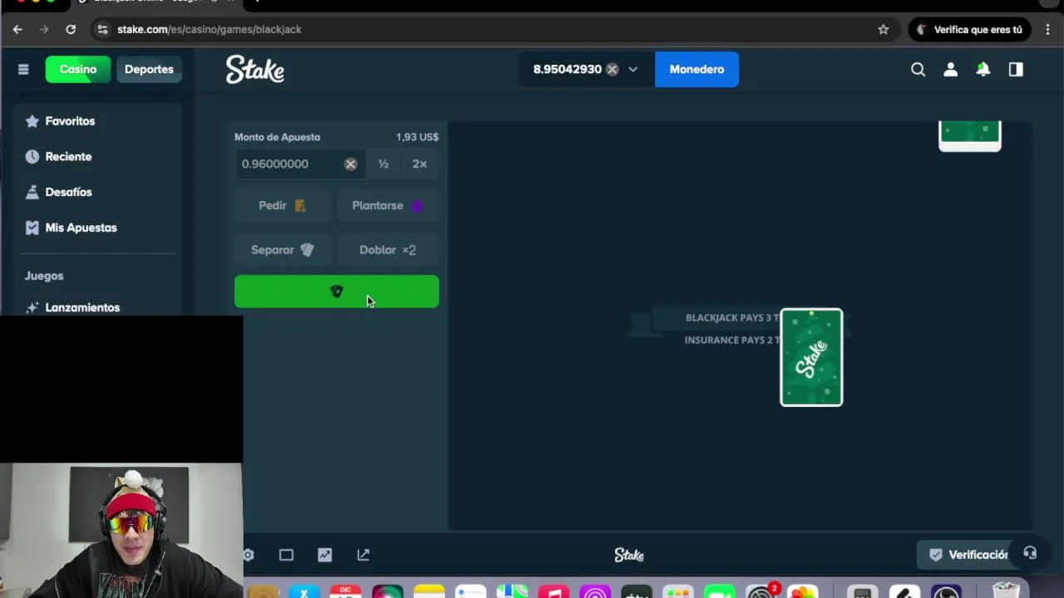Viewport: 1064px width, 598px height.
Task: Click the coin icon inside bet amount field
Action: point(351,164)
